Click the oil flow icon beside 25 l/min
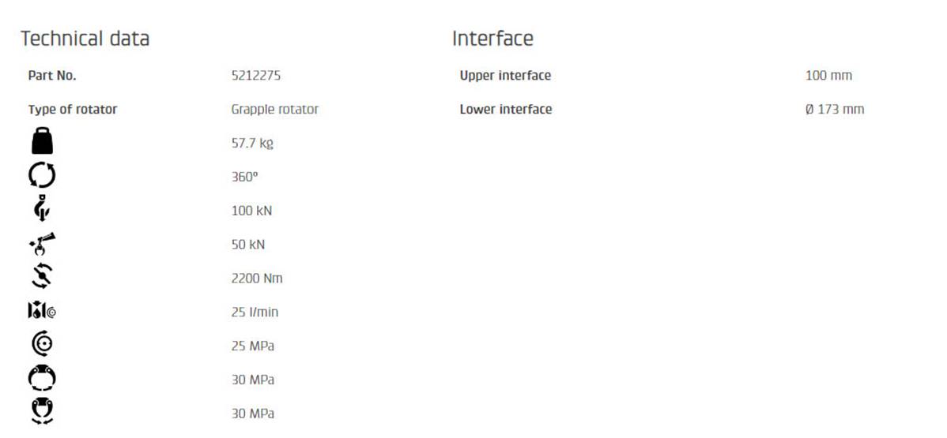The width and height of the screenshot is (947, 438). 42,311
